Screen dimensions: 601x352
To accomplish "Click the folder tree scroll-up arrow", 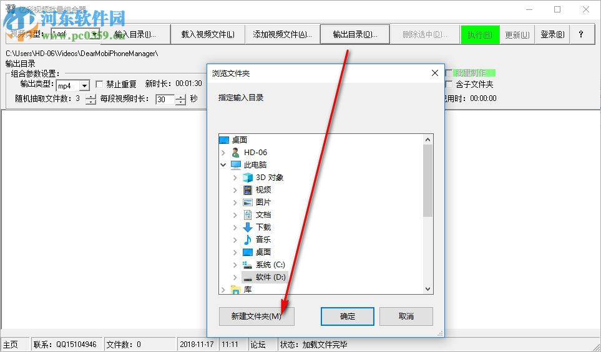I will point(428,140).
